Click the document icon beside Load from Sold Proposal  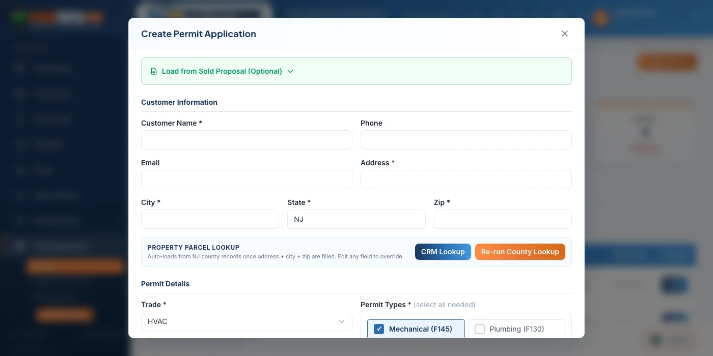(x=153, y=71)
